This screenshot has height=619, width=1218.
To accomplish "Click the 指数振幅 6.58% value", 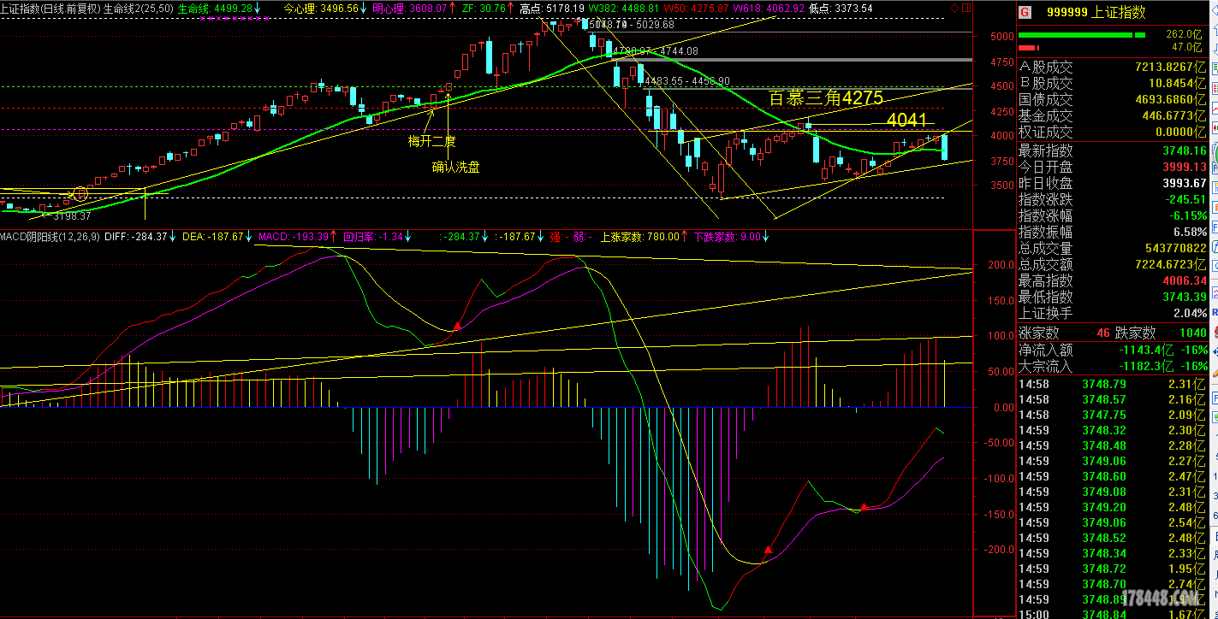I will 1191,232.
